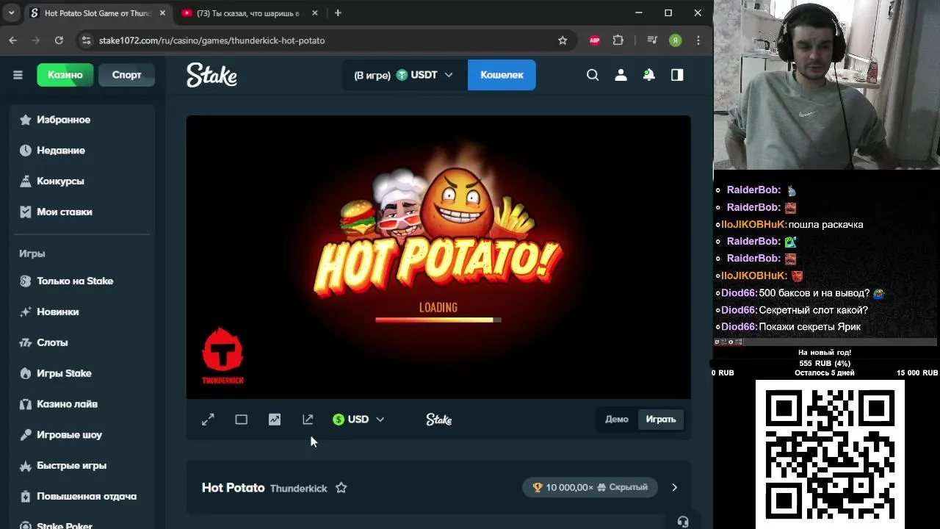
Task: Open Игровые шоу category
Action: pos(82,436)
